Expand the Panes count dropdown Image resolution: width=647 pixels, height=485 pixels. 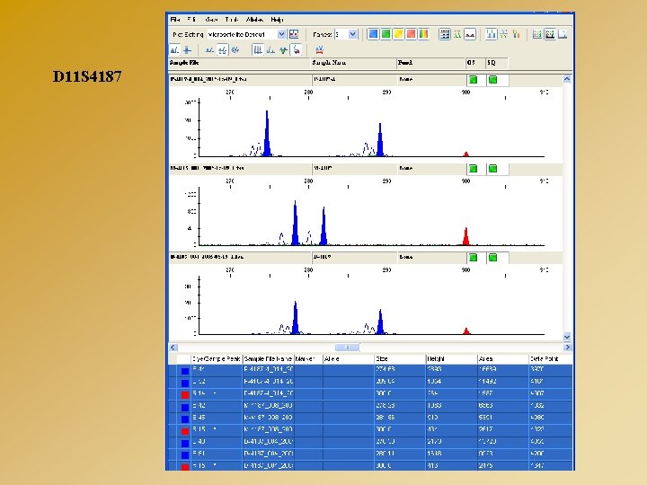[352, 34]
